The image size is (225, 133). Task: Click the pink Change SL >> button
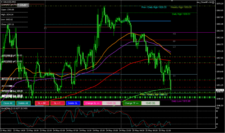[93, 103]
